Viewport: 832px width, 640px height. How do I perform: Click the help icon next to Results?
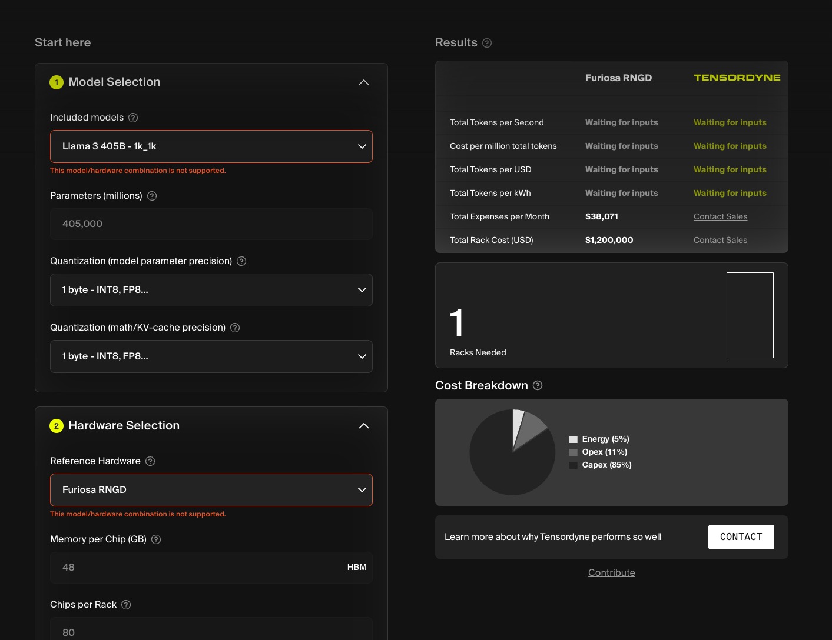tap(487, 43)
